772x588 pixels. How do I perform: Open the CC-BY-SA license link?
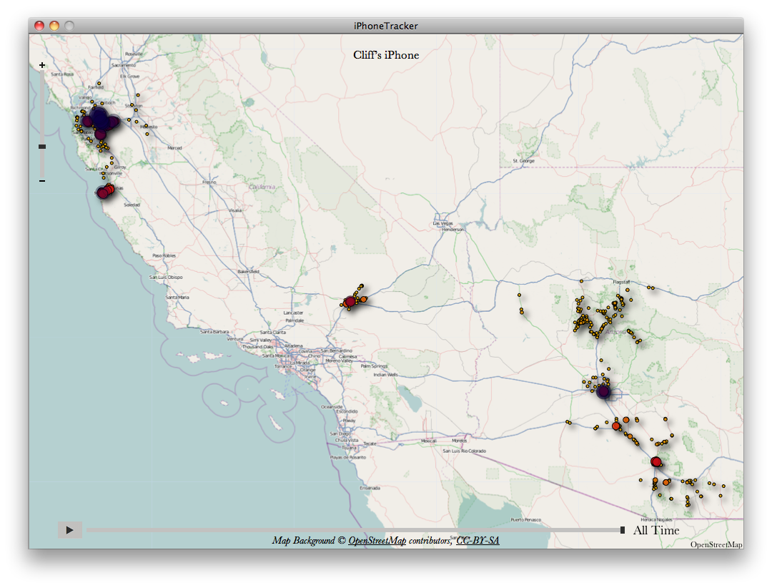[x=477, y=541]
